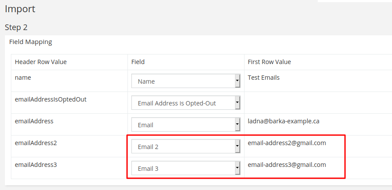Click the emailAddressIsOptedOut header row label
The width and height of the screenshot is (392, 190).
pyautogui.click(x=50, y=99)
